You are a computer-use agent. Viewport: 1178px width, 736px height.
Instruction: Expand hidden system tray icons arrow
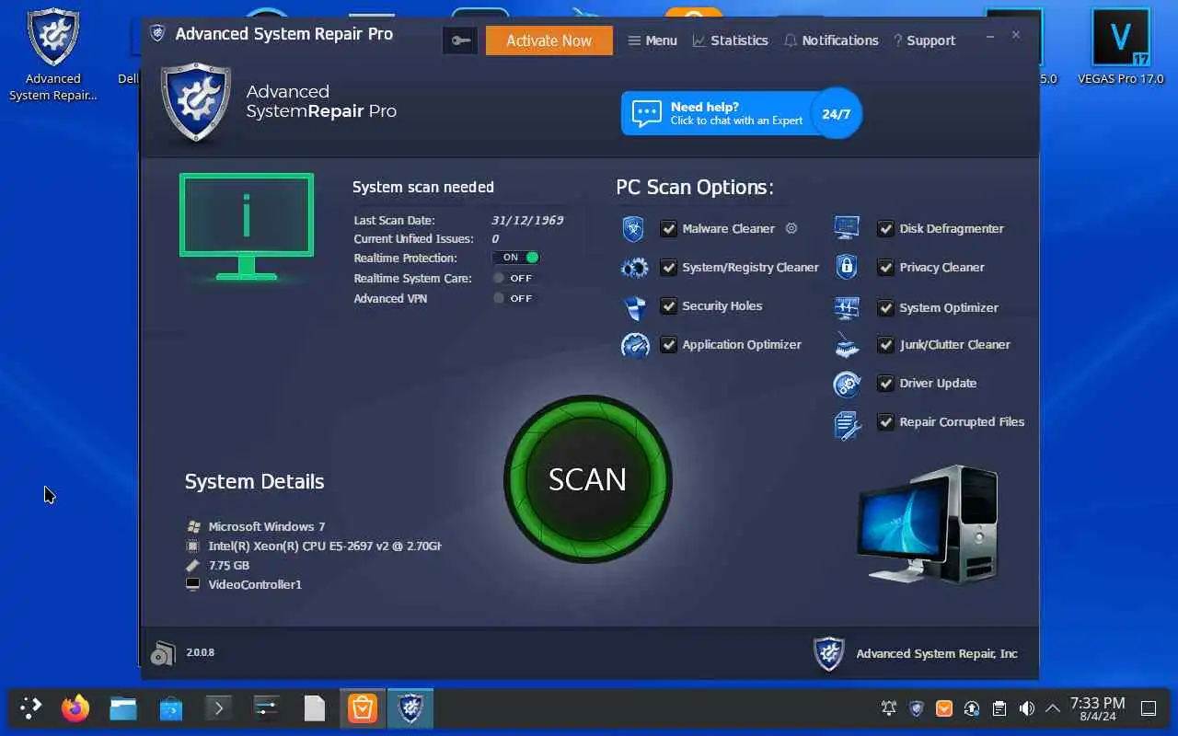[1053, 708]
